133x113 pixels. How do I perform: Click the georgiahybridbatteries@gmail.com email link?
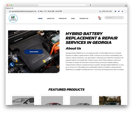click(x=24, y=11)
